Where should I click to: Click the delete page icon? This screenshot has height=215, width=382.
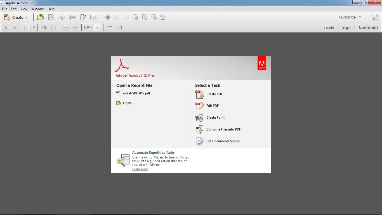click(x=136, y=17)
